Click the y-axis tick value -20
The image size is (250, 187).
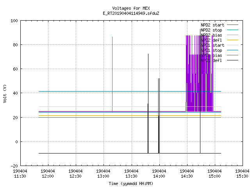[14, 166]
